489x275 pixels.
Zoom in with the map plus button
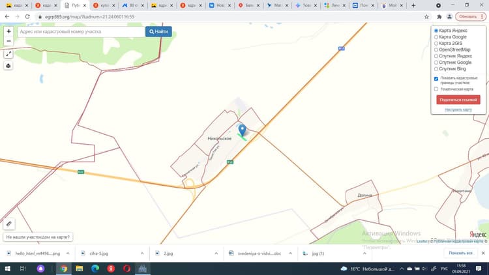pos(8,31)
